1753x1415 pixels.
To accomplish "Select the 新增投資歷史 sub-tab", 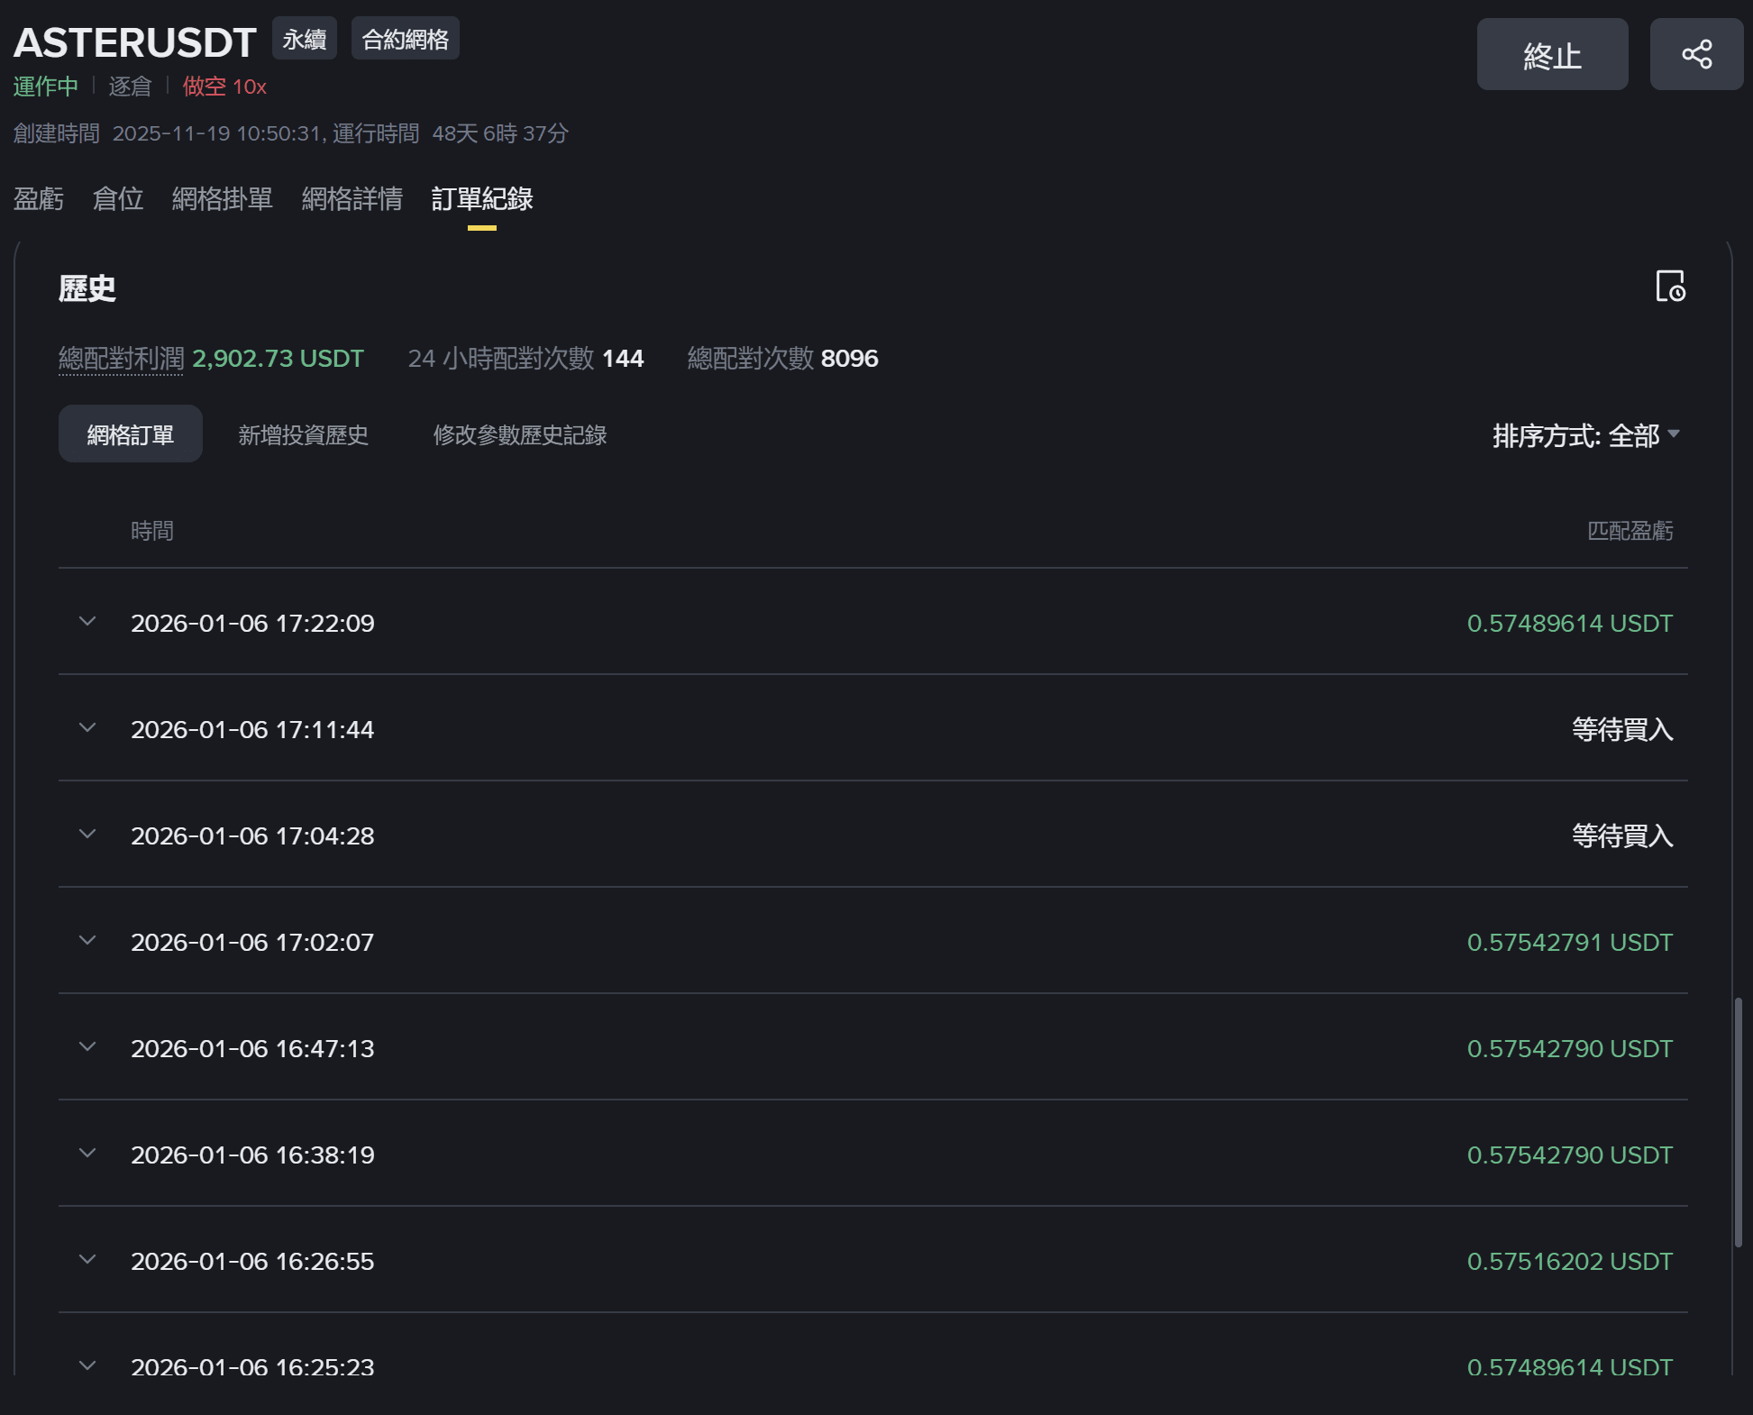I will coord(303,434).
